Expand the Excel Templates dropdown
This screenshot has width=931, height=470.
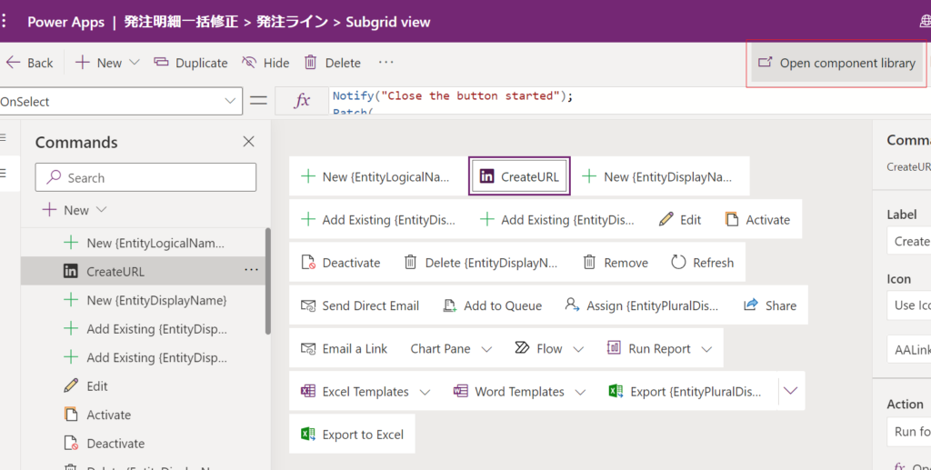(x=425, y=392)
